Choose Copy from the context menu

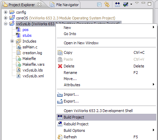pyautogui.click(x=106, y=52)
